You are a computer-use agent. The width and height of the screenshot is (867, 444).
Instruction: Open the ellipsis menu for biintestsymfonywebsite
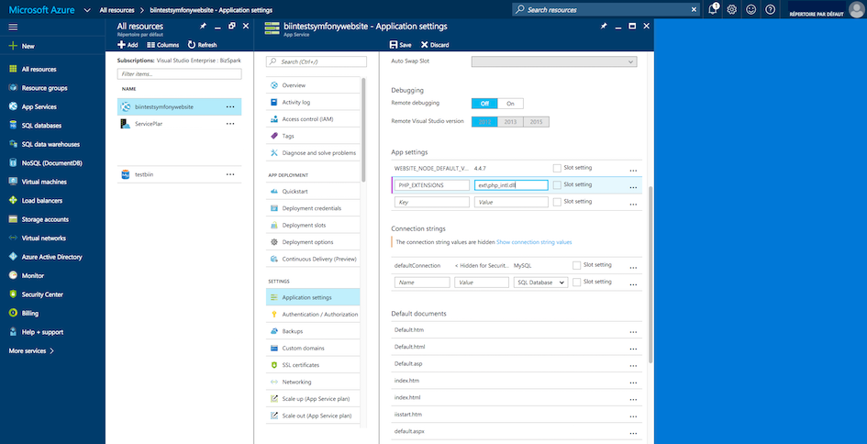(230, 106)
